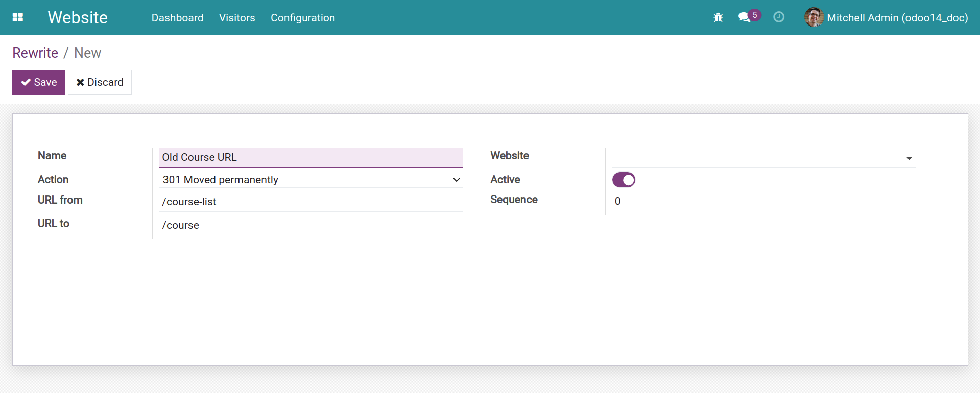Image resolution: width=980 pixels, height=393 pixels.
Task: Click the X icon on Discard
Action: (x=80, y=82)
